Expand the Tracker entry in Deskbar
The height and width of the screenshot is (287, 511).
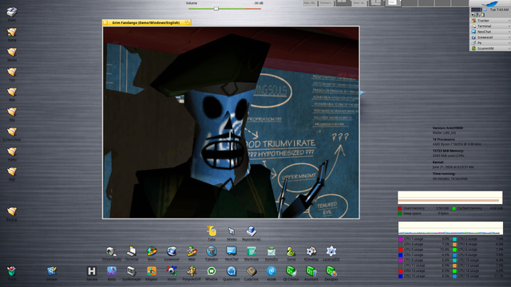tap(490, 21)
